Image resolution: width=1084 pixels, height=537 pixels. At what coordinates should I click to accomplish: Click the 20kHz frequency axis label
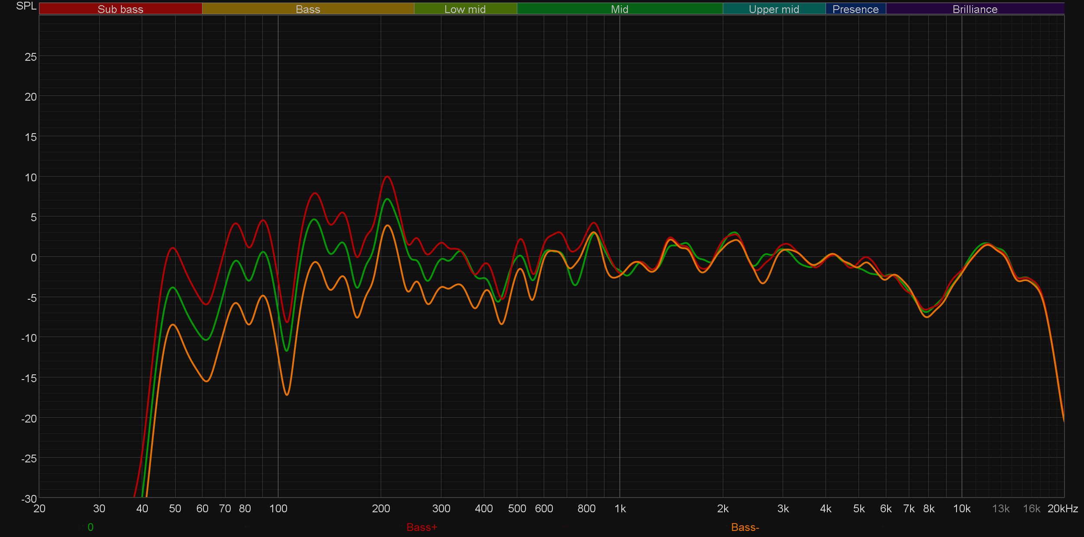[1062, 508]
